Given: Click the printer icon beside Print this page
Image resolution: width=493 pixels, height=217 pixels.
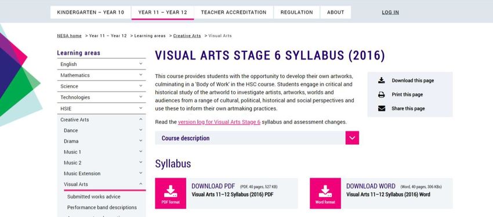Looking at the screenshot, I should (382, 95).
